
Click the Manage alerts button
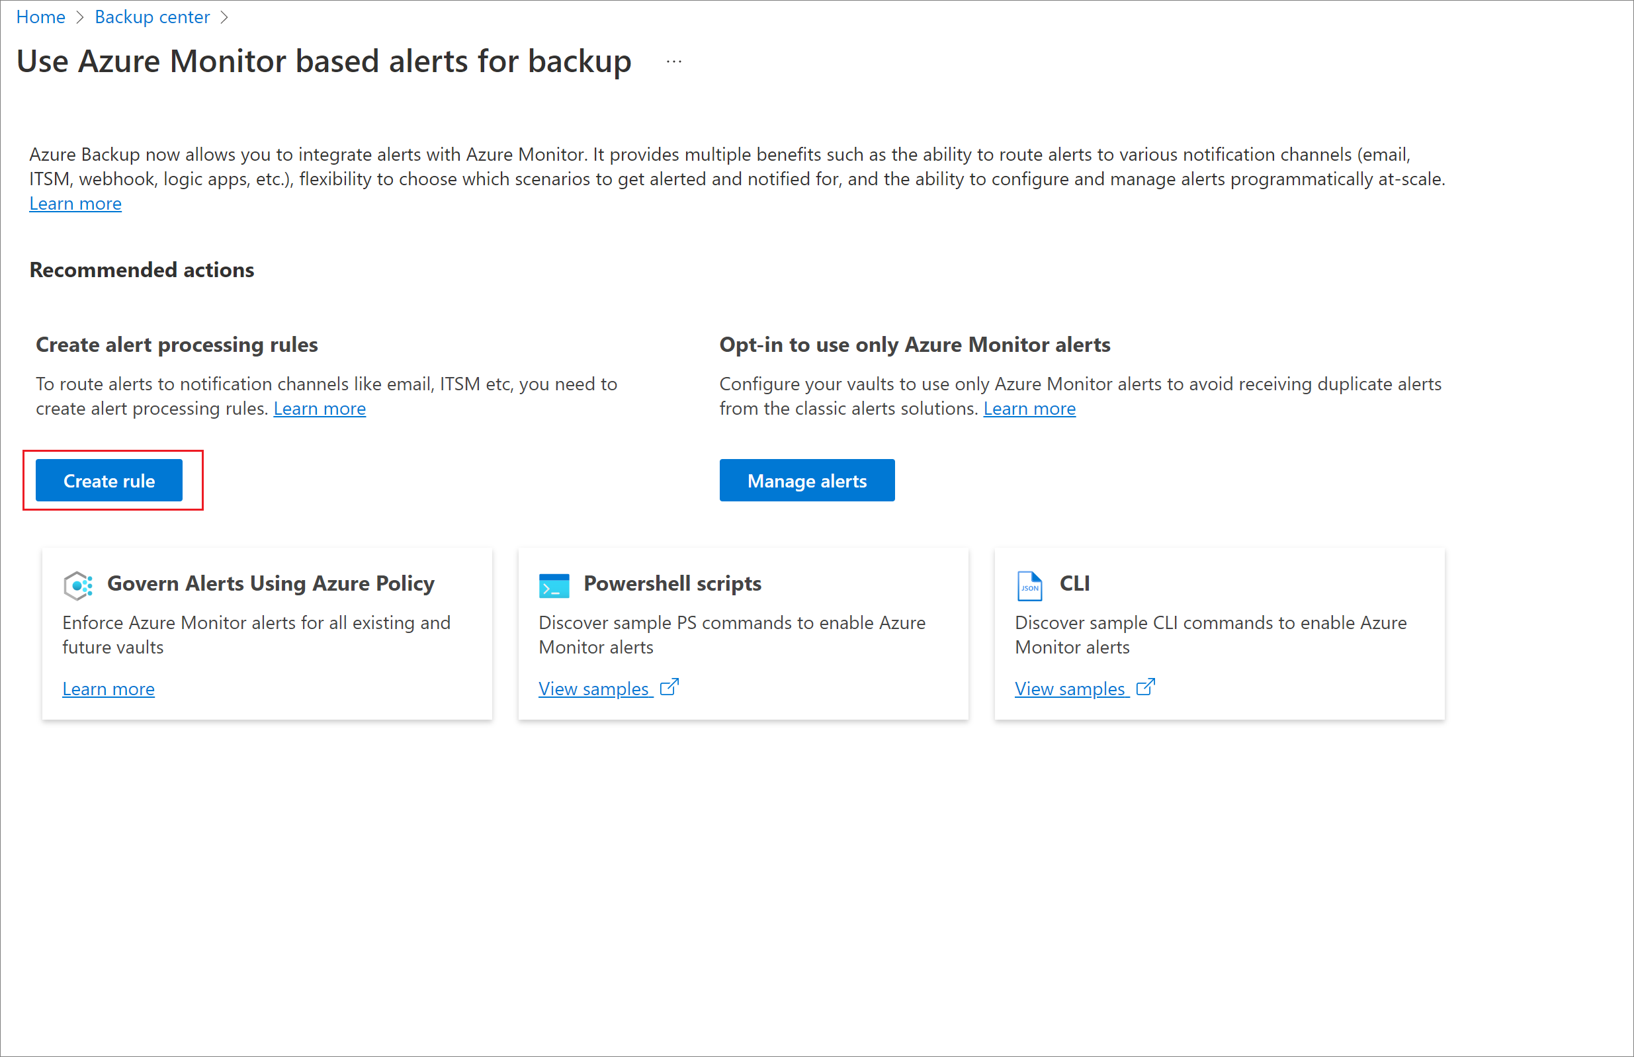[806, 481]
